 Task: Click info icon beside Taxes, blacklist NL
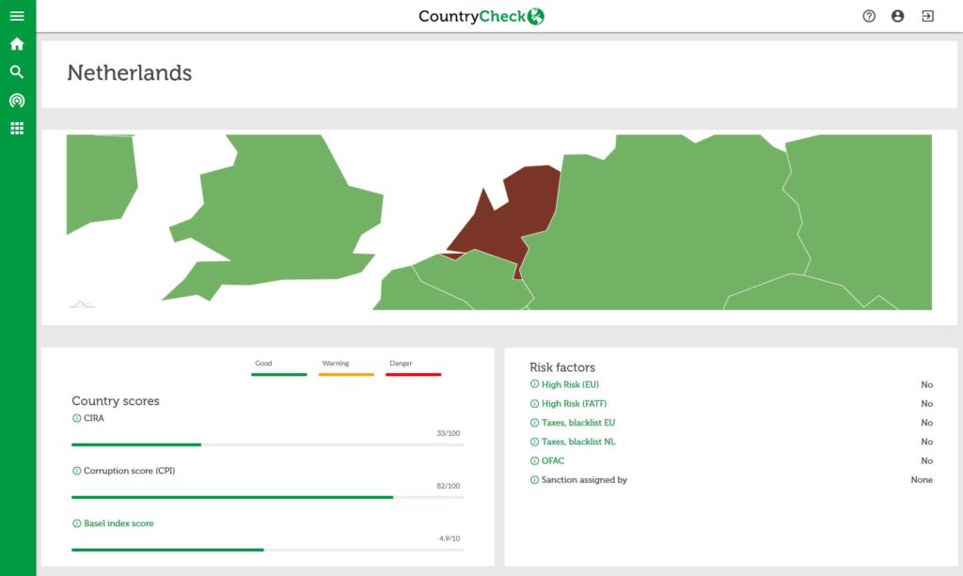[x=534, y=442]
